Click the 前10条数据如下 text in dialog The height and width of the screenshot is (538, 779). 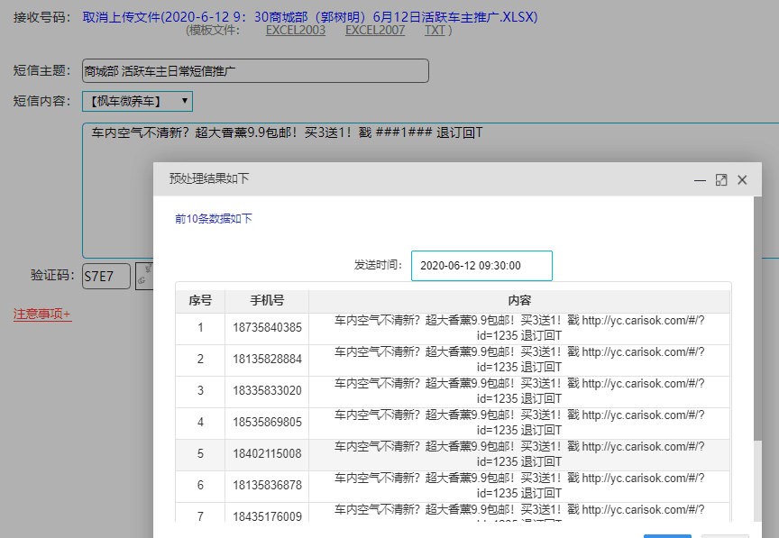214,219
